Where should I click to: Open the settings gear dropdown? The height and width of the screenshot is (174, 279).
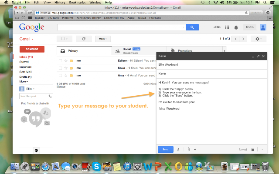259,39
